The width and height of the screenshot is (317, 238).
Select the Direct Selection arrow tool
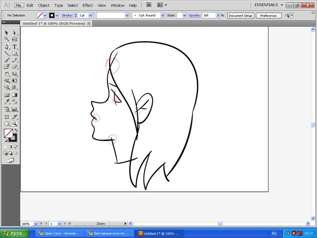[x=14, y=33]
